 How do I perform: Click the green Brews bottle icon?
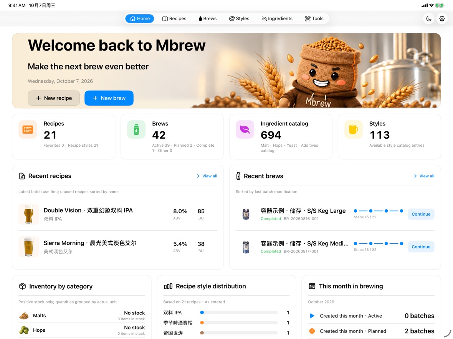coord(136,129)
